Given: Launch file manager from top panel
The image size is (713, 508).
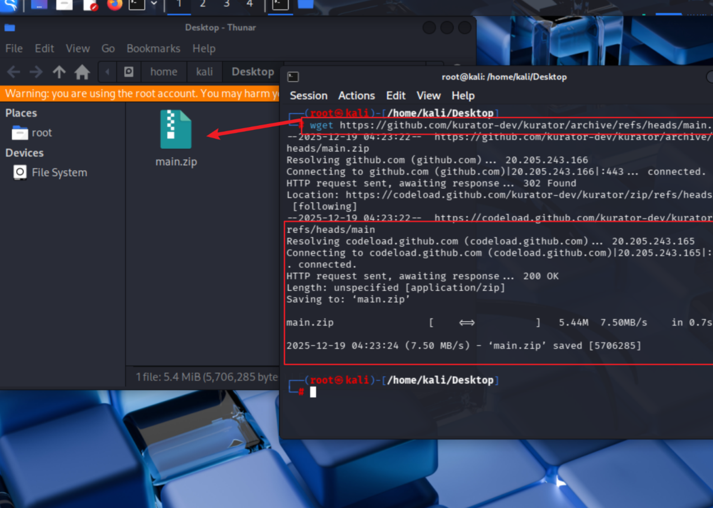Looking at the screenshot, I should [64, 5].
